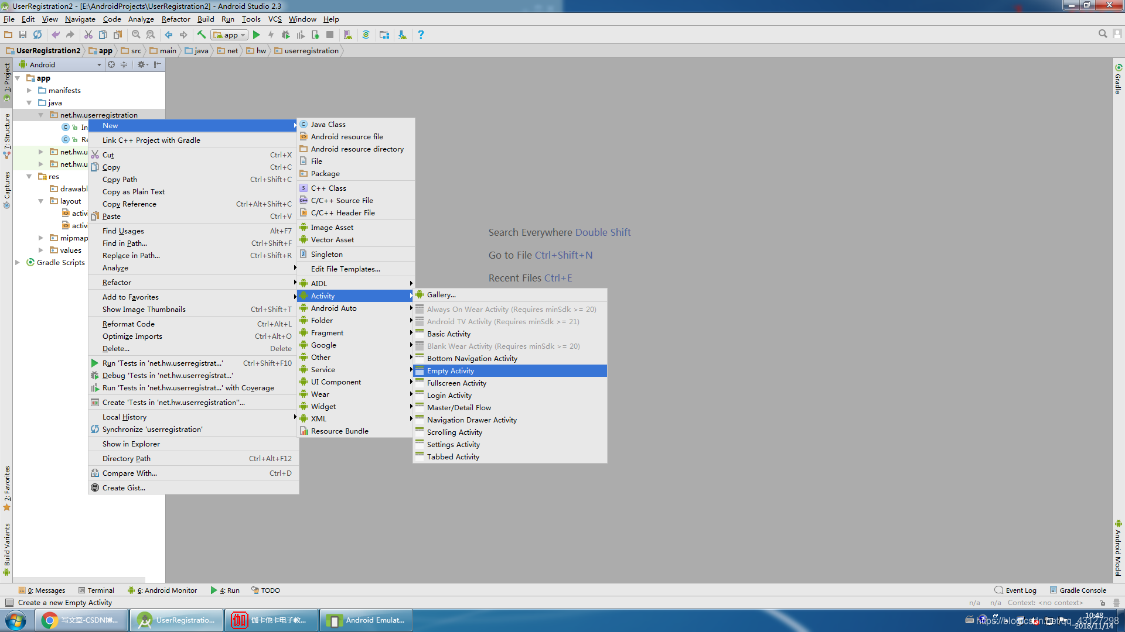
Task: Click the Redo arrow in toolbar
Action: (70, 35)
